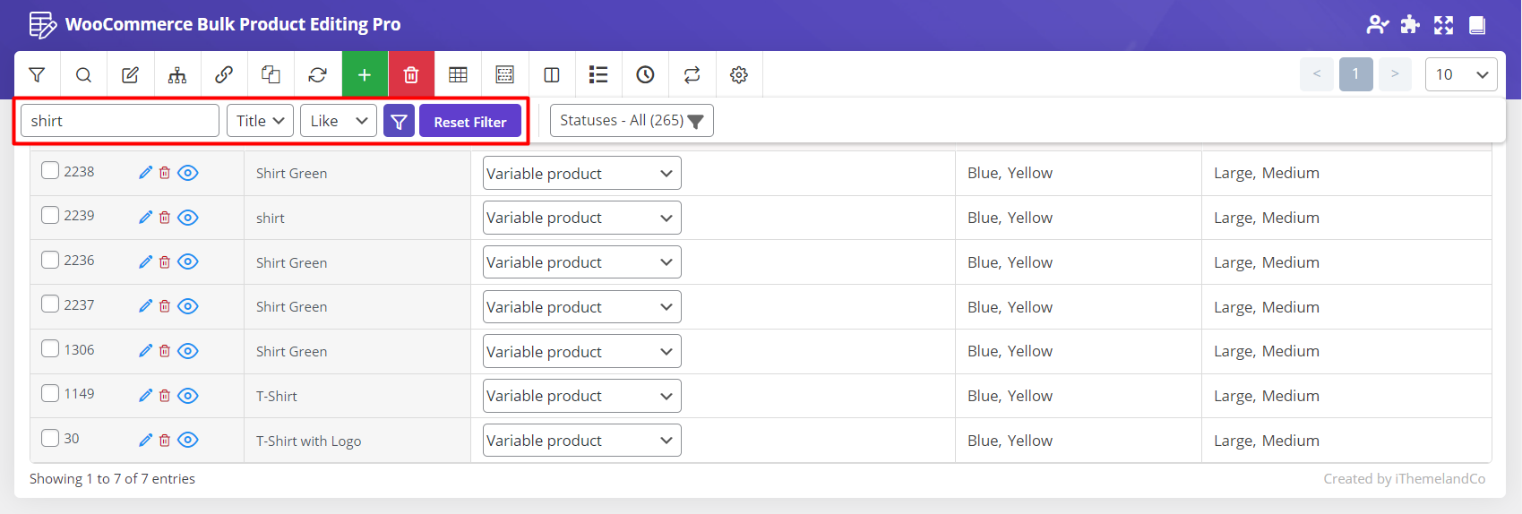Click the red trash delete icon in toolbar

coord(411,75)
